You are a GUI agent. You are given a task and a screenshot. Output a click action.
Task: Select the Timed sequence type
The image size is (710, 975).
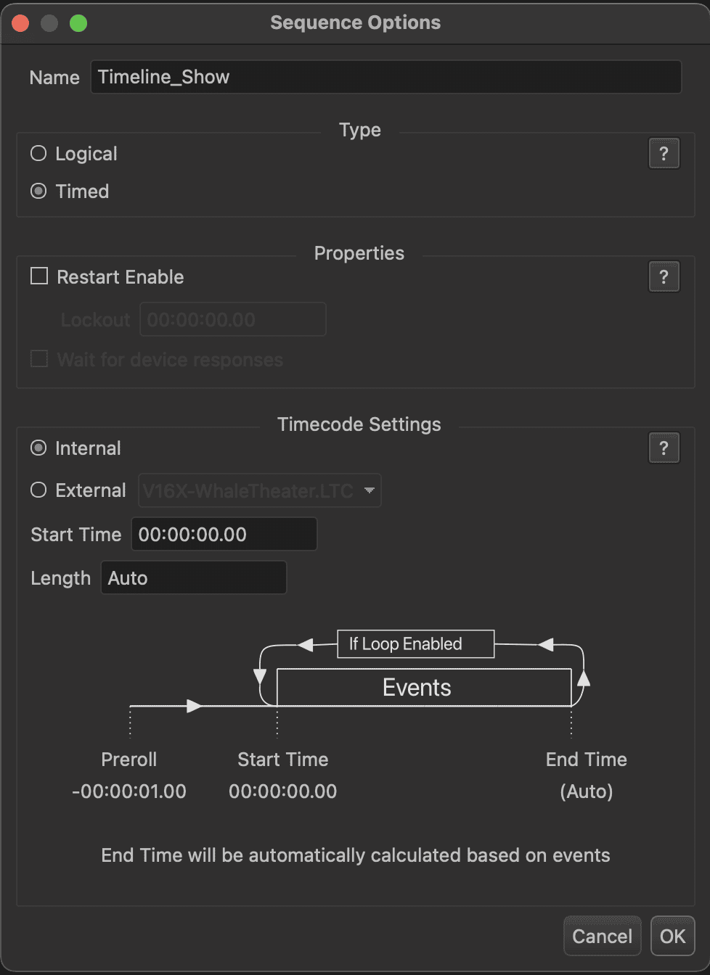click(x=39, y=192)
